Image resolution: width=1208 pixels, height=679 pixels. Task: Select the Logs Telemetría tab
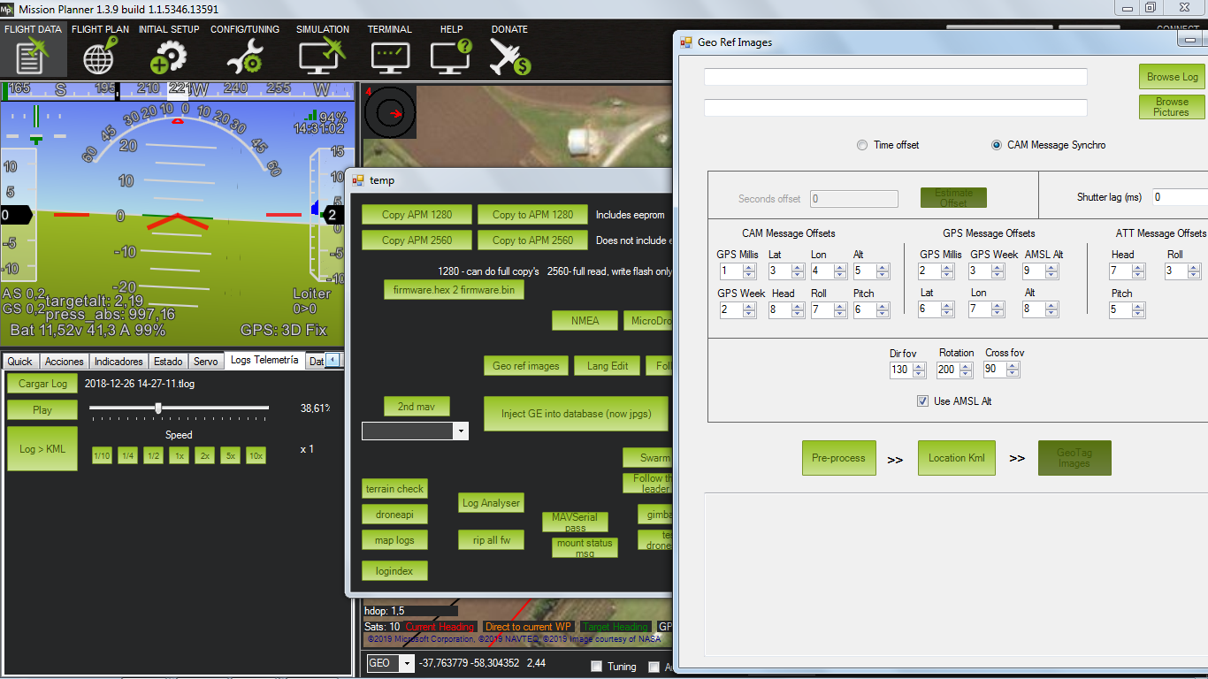[x=264, y=360]
